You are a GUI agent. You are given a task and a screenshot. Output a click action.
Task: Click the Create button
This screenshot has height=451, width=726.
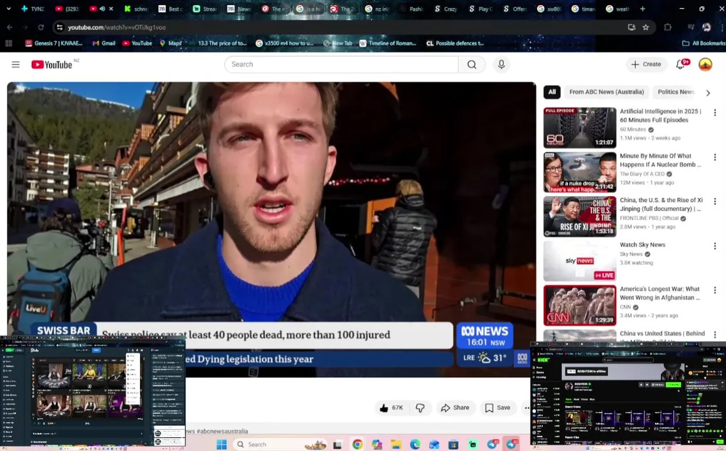[x=646, y=65]
